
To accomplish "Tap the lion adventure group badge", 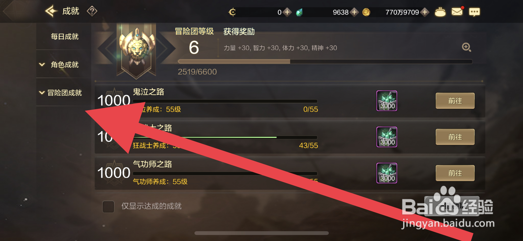I will pyautogui.click(x=137, y=50).
